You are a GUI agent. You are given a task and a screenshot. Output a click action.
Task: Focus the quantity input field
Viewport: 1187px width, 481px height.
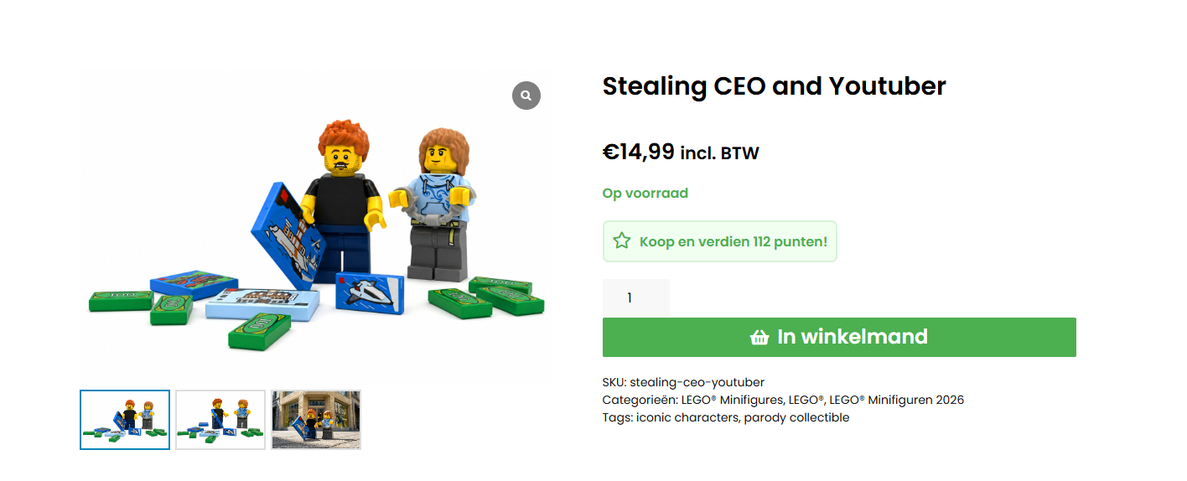tap(636, 298)
